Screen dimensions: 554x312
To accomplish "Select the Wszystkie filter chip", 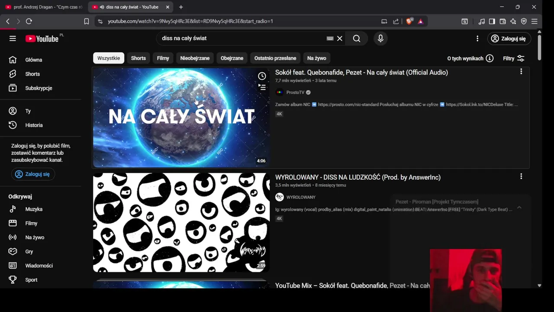I will tap(109, 58).
